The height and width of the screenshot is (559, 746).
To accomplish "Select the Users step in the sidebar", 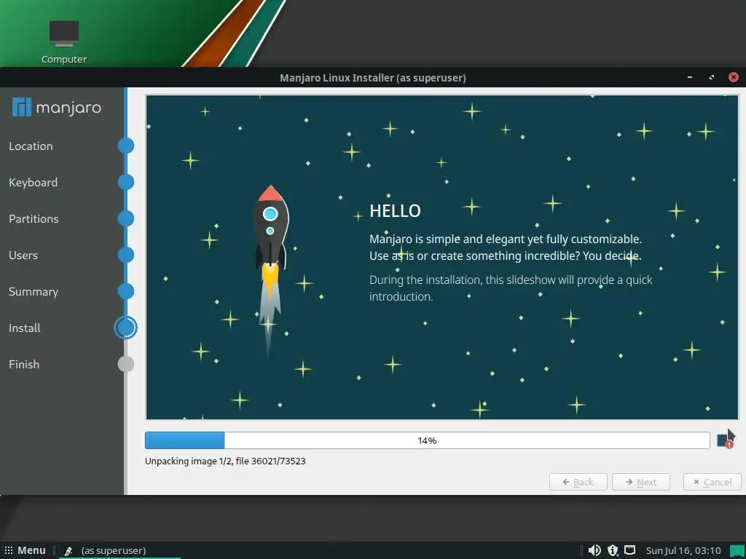I will (23, 255).
